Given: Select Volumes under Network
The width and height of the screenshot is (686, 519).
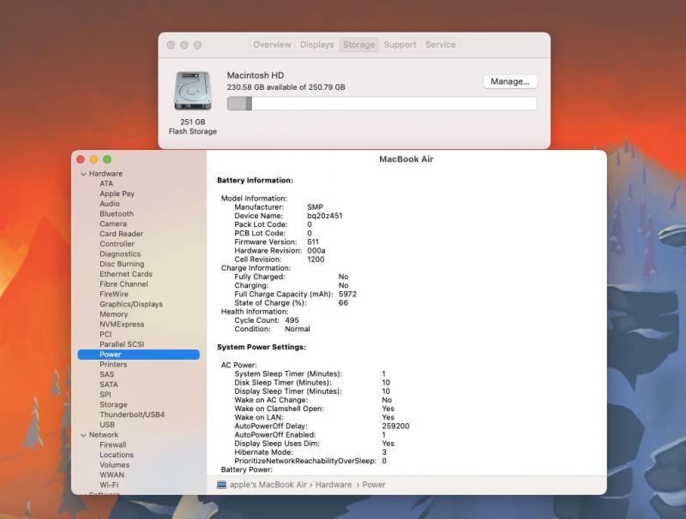Looking at the screenshot, I should [x=114, y=465].
